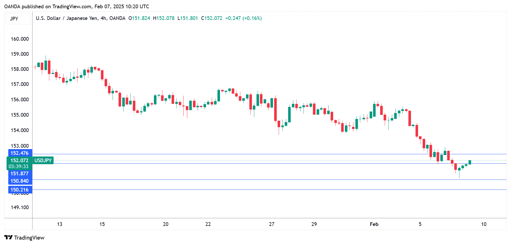511x245 pixels.
Task: Select the 151.877 blue price label
Action: click(20, 174)
